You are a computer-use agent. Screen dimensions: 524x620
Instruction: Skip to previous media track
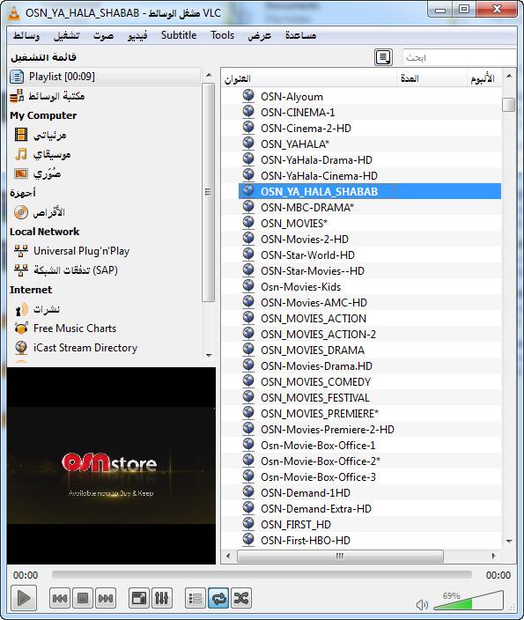point(60,598)
